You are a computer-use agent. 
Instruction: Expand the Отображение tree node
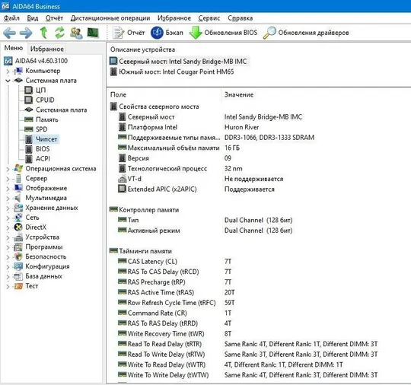coord(8,189)
